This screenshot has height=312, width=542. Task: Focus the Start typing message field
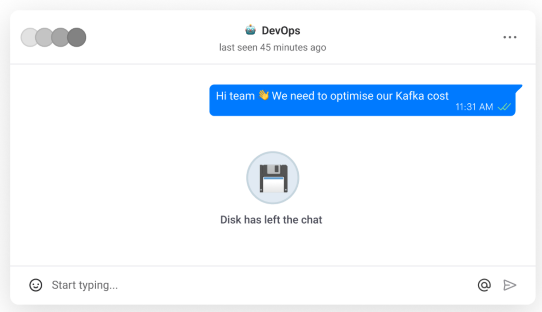(259, 285)
